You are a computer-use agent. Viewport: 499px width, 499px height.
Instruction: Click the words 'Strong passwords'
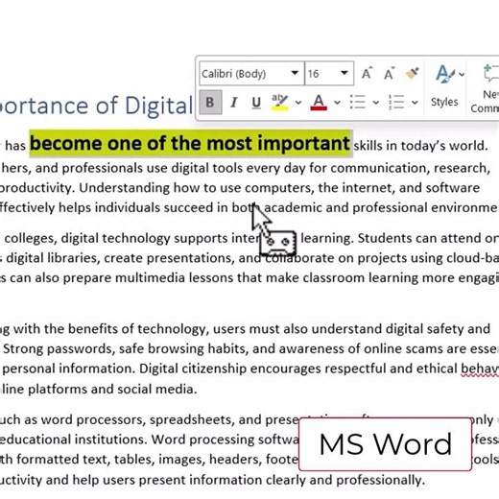[59, 349]
